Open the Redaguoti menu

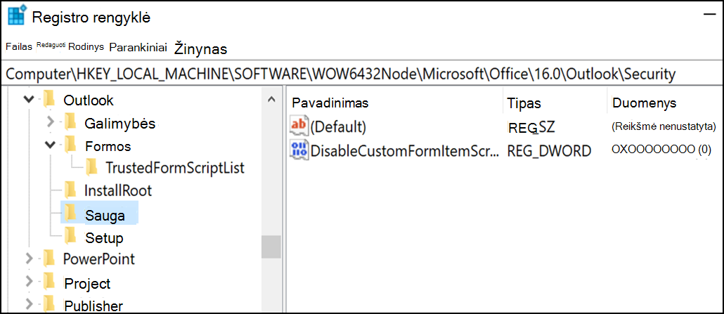click(51, 44)
